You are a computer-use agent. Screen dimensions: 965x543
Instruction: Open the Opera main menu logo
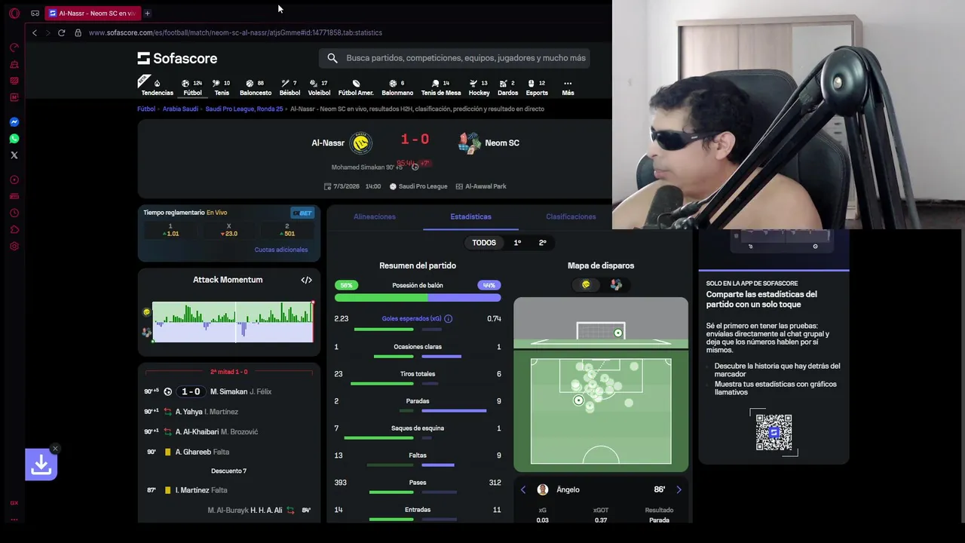click(14, 13)
